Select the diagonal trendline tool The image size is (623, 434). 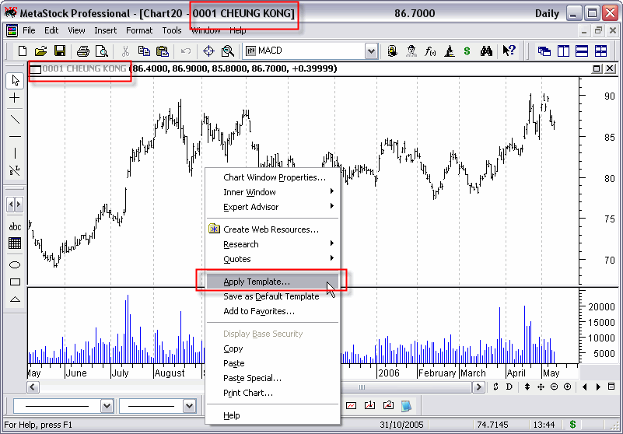pyautogui.click(x=15, y=119)
